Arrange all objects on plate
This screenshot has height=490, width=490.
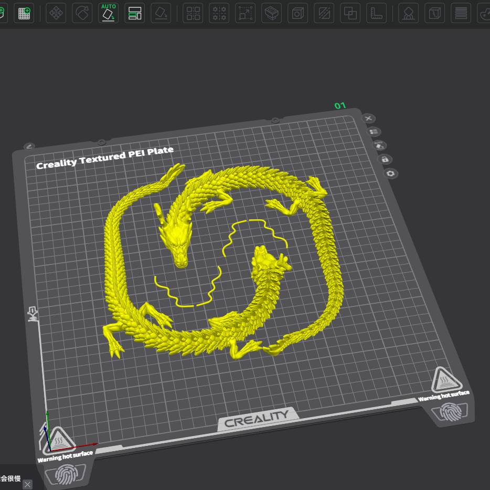[135, 13]
